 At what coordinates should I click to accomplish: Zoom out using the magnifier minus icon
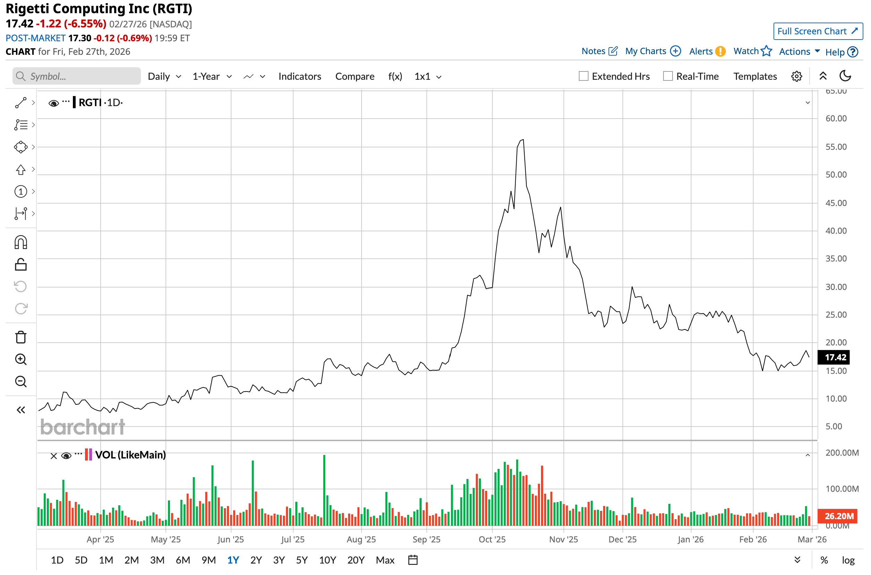[20, 382]
